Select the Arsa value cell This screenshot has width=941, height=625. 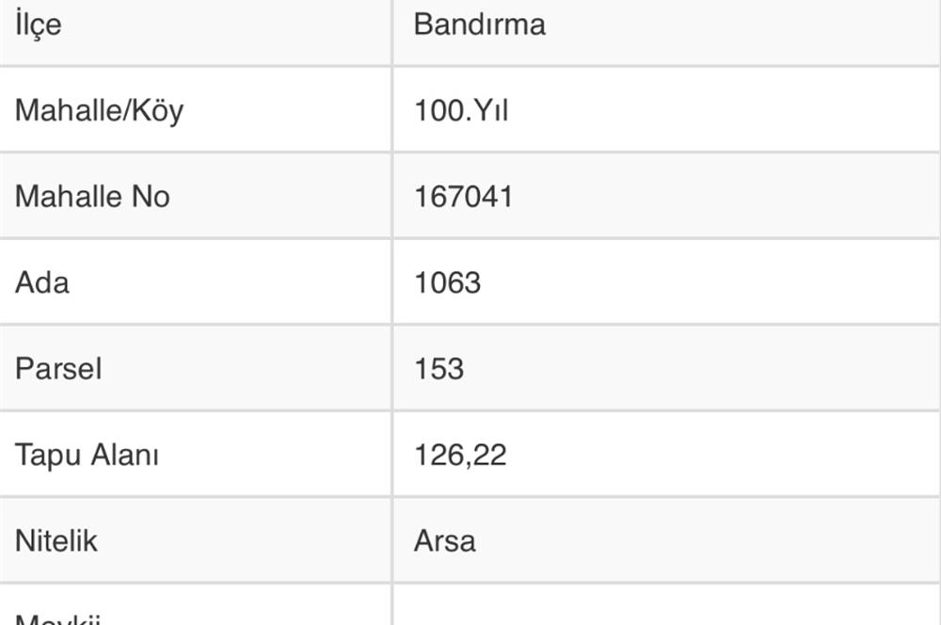tap(667, 540)
